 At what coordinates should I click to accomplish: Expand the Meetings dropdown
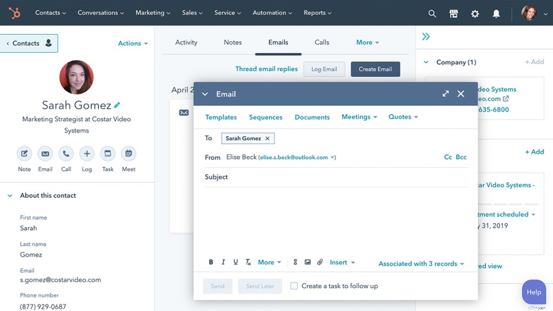359,117
